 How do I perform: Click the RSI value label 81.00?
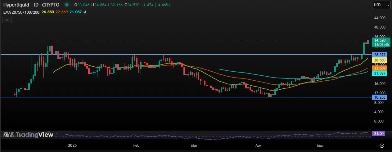380,133
